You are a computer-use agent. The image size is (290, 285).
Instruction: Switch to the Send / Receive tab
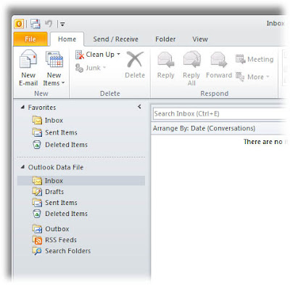point(116,39)
